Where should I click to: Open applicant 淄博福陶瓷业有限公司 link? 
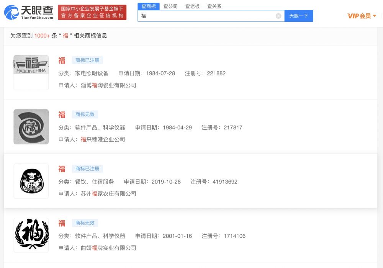click(x=108, y=85)
